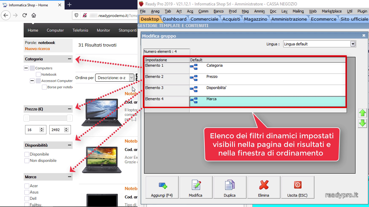
Task: Click the Ready Pro strawberry app icon
Action: (141, 4)
